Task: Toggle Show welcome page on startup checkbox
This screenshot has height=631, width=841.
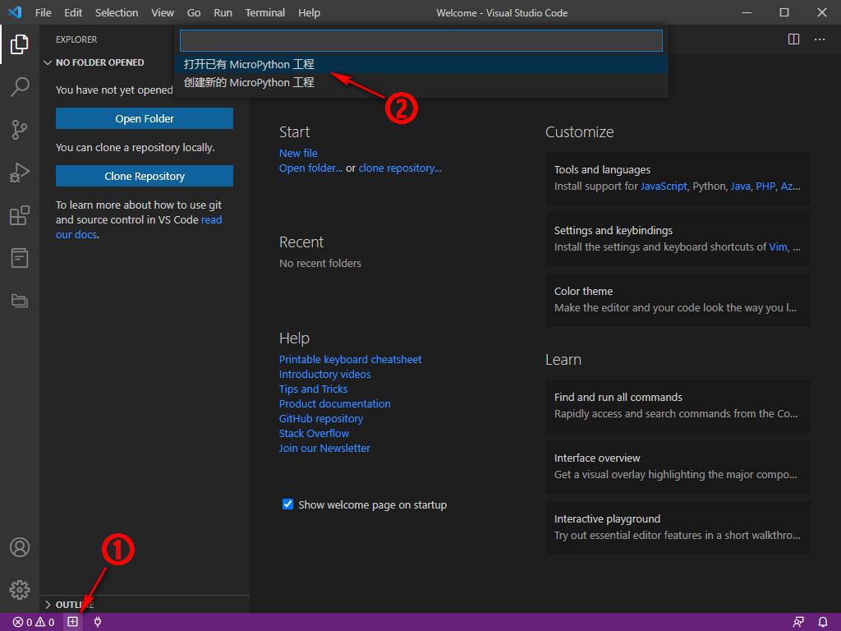Action: click(287, 504)
